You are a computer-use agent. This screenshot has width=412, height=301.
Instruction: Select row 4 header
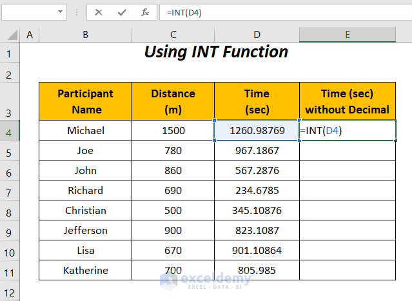coord(10,131)
